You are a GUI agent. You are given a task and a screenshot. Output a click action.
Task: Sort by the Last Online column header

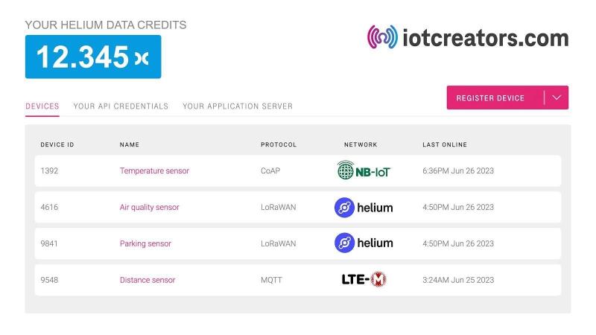(445, 144)
